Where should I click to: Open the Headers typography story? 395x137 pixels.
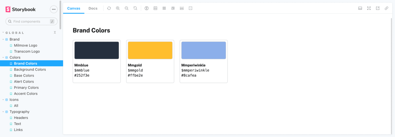point(21,118)
